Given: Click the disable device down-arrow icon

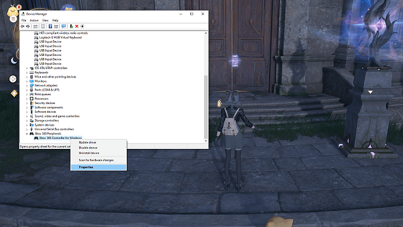Looking at the screenshot, I should tap(82, 26).
